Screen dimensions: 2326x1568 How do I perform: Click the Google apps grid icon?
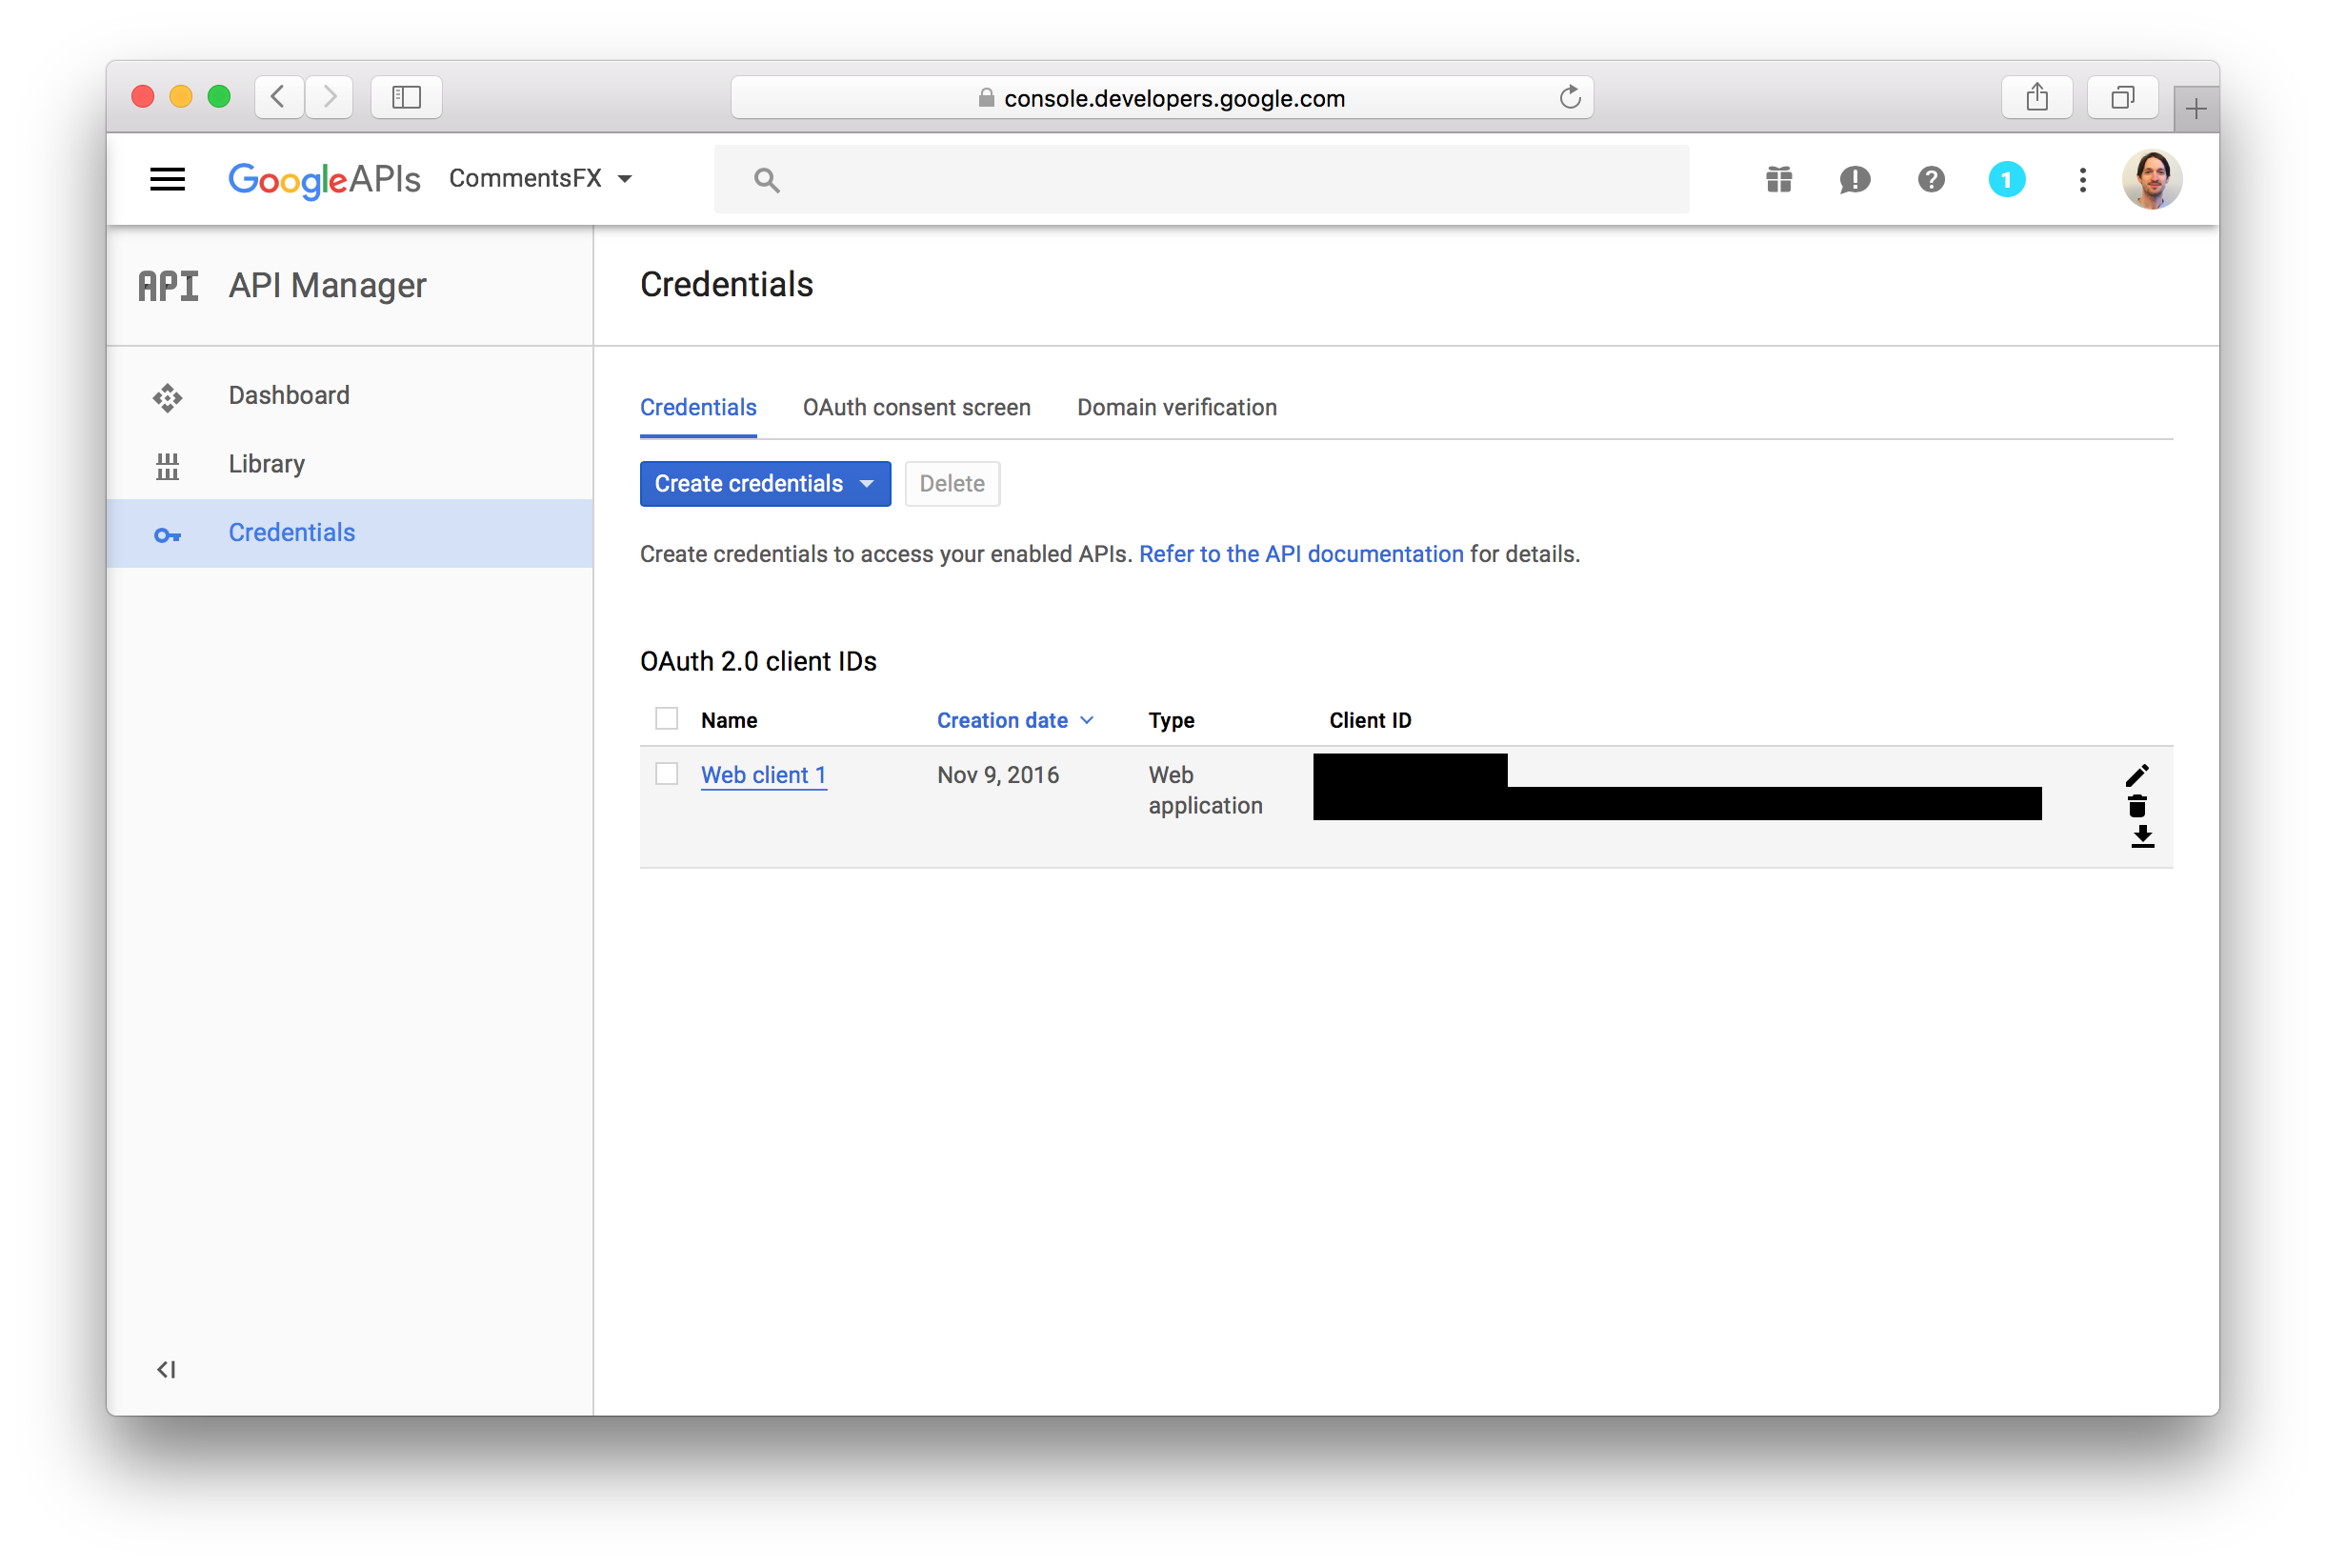click(1778, 178)
